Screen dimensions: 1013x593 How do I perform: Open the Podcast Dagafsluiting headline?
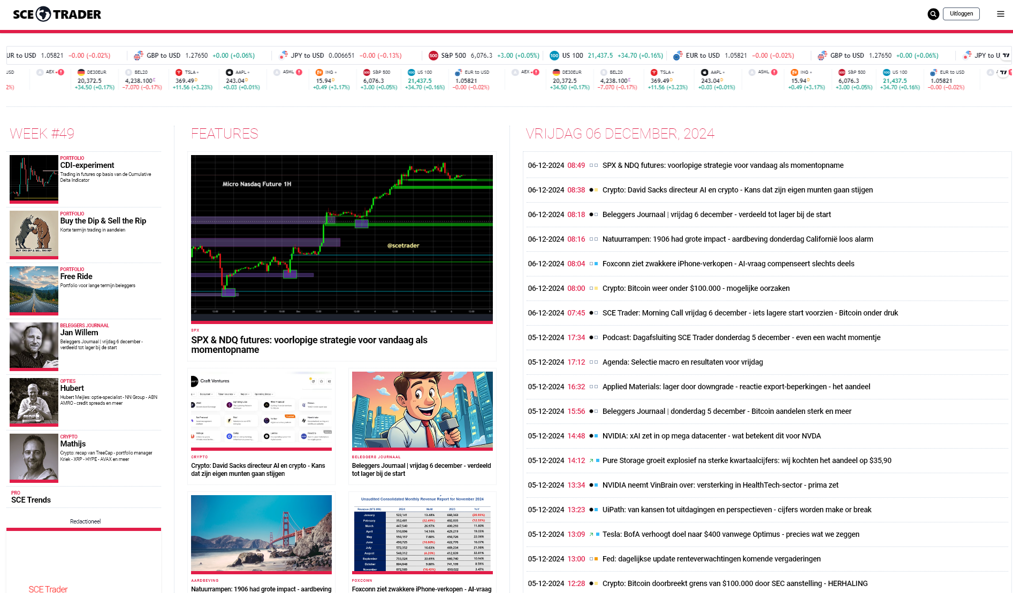pyautogui.click(x=742, y=337)
